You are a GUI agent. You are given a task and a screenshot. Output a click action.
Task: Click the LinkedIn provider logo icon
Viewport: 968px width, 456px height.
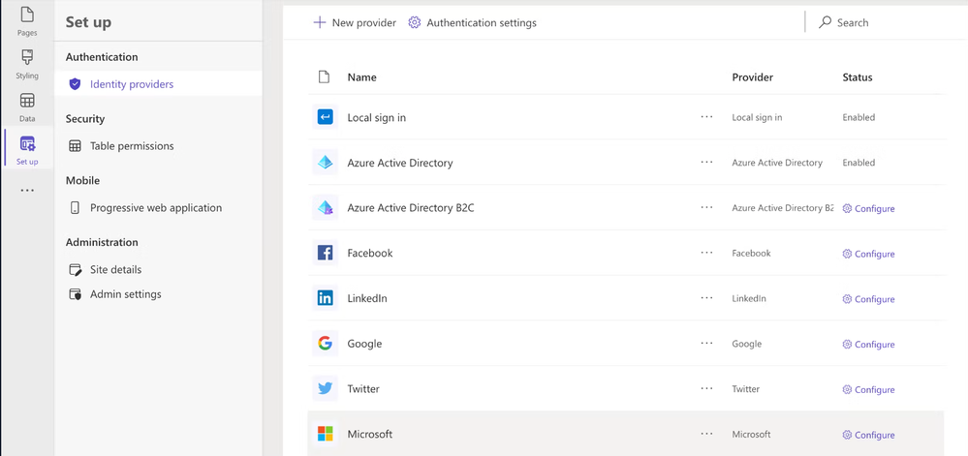326,298
